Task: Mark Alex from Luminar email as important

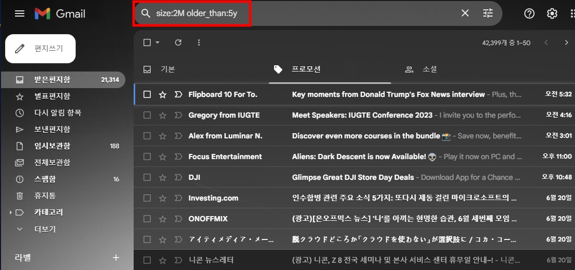Action: point(178,136)
